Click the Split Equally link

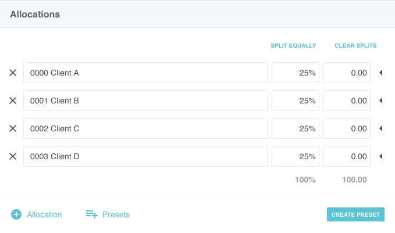point(293,45)
